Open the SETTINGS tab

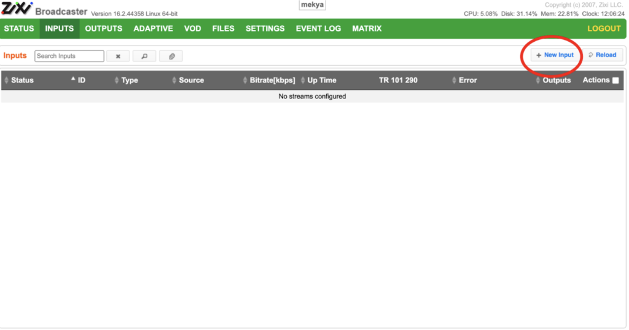pyautogui.click(x=265, y=28)
